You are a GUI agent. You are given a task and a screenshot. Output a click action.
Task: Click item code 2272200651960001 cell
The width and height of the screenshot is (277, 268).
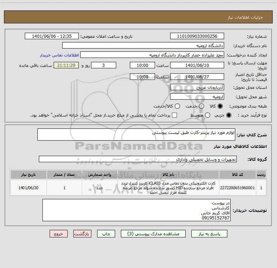[x=237, y=188]
